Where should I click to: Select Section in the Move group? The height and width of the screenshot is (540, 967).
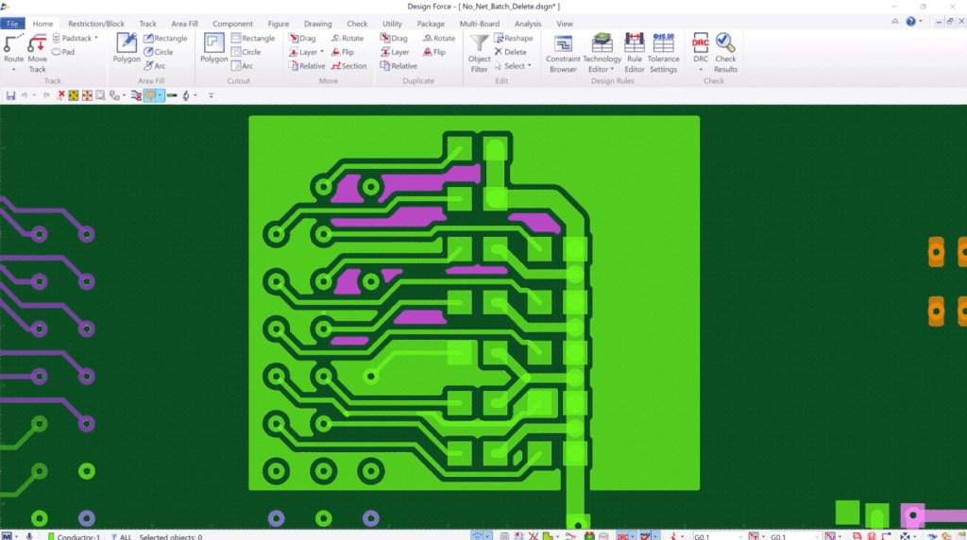[348, 65]
